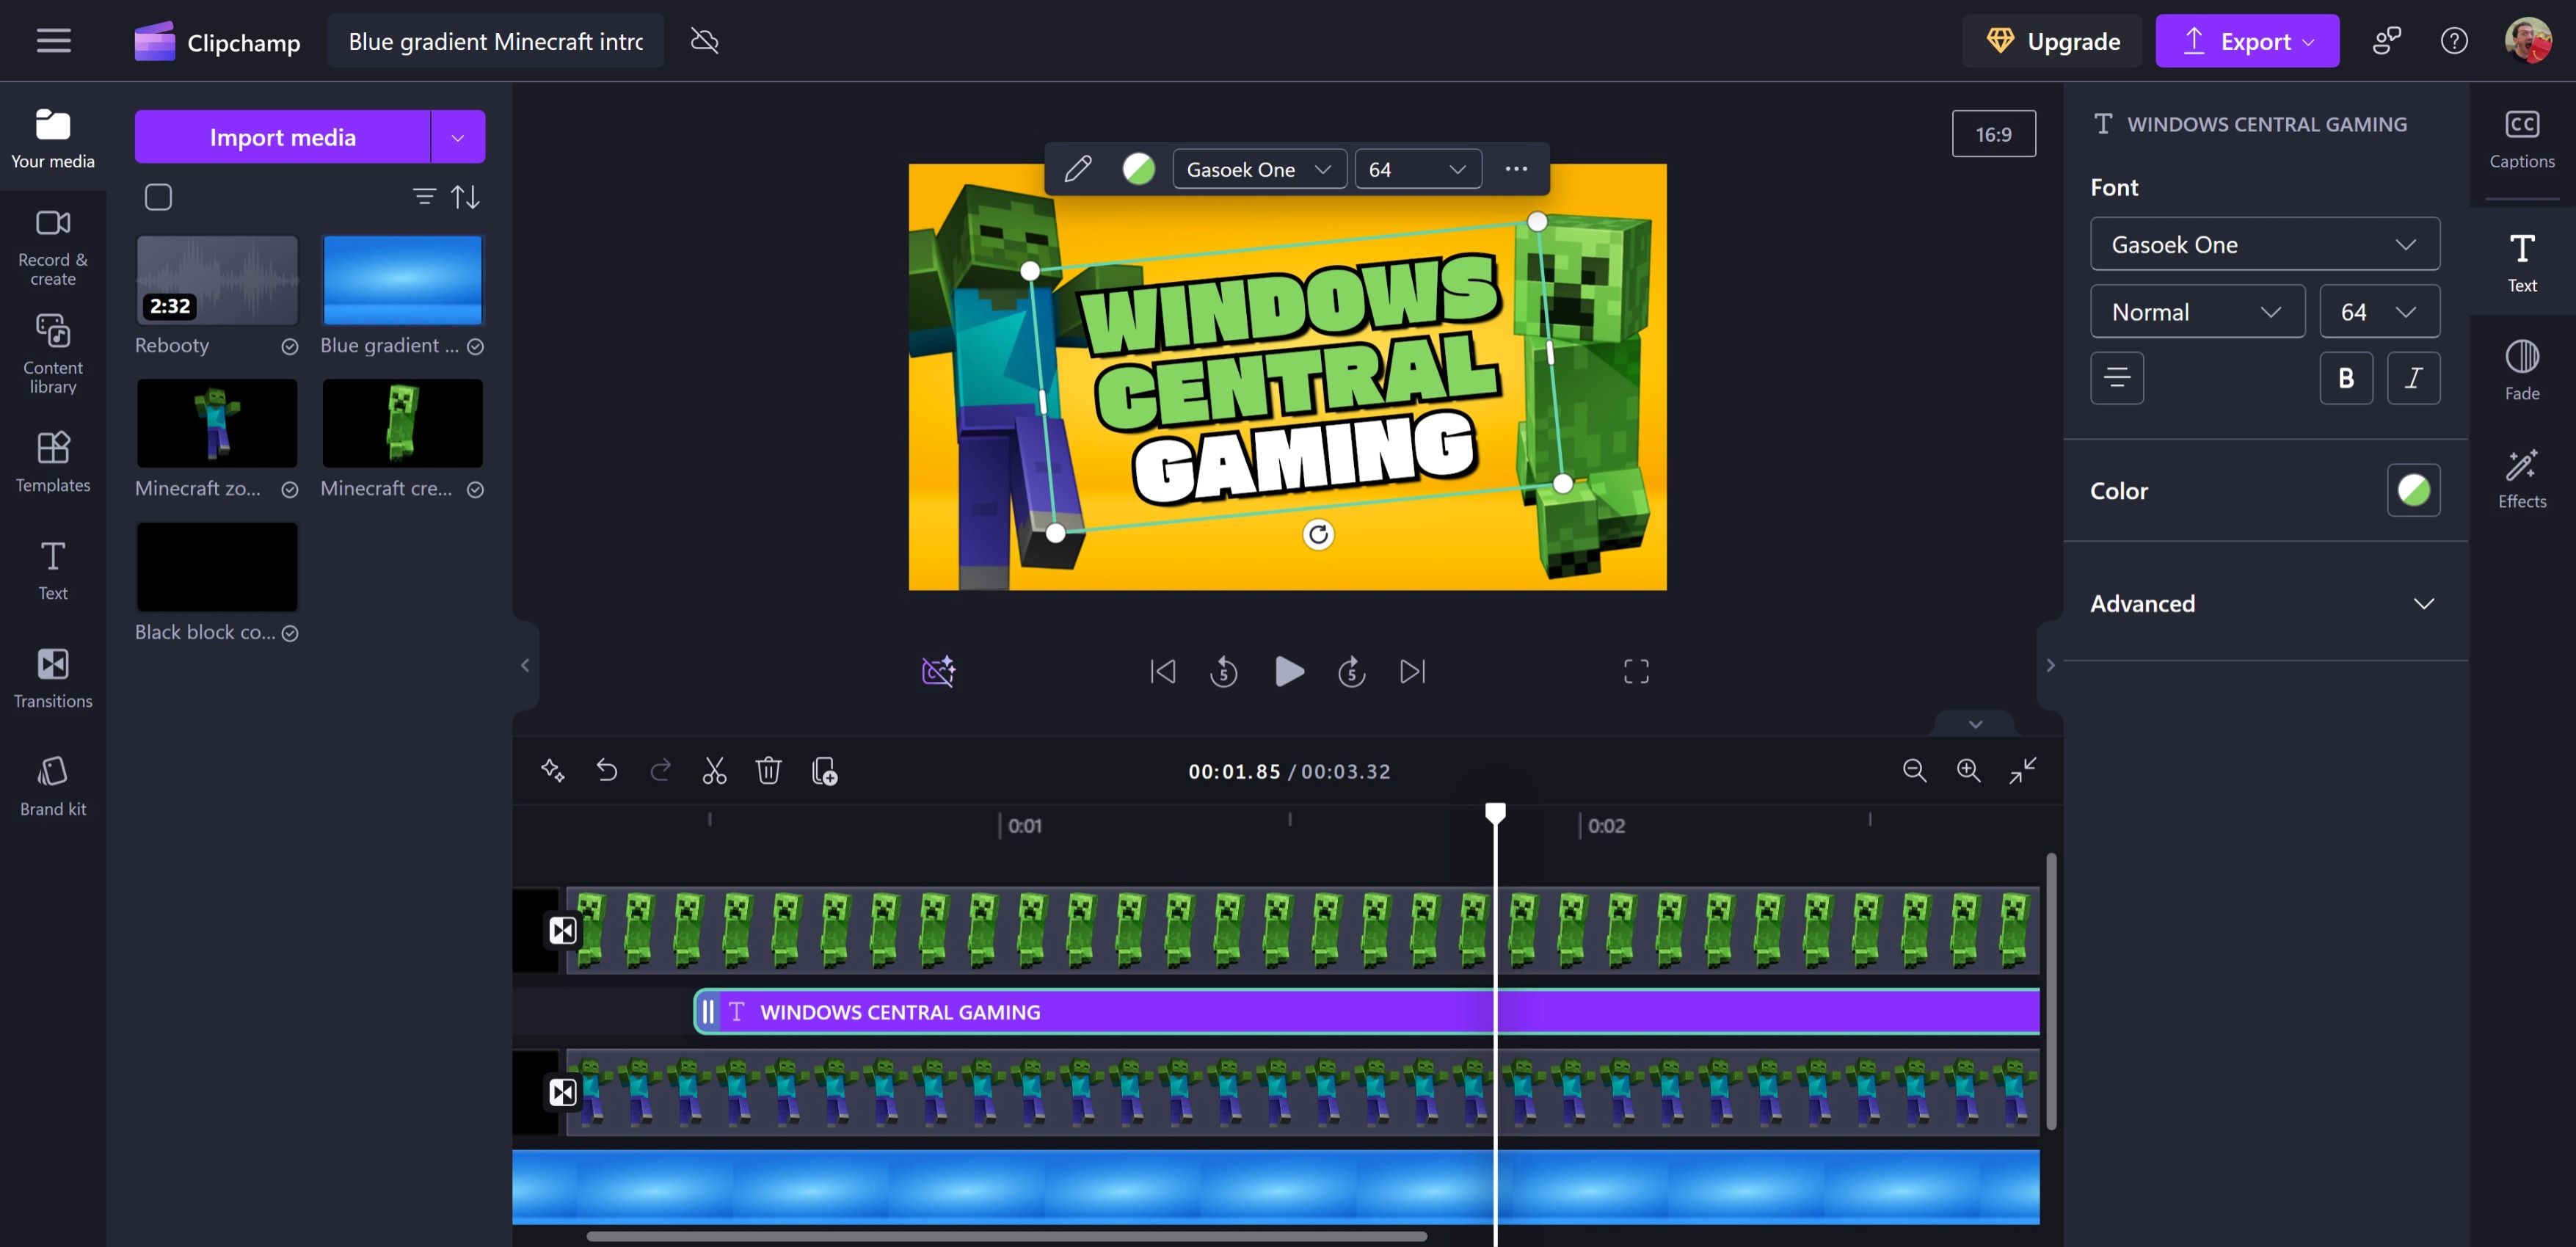Collapse the left media panel
Image resolution: width=2576 pixels, height=1247 pixels.
(x=525, y=665)
